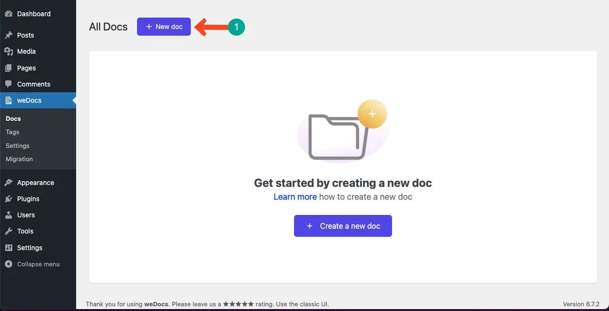This screenshot has width=609, height=311.
Task: Open the Appearance menu item
Action: [x=38, y=183]
